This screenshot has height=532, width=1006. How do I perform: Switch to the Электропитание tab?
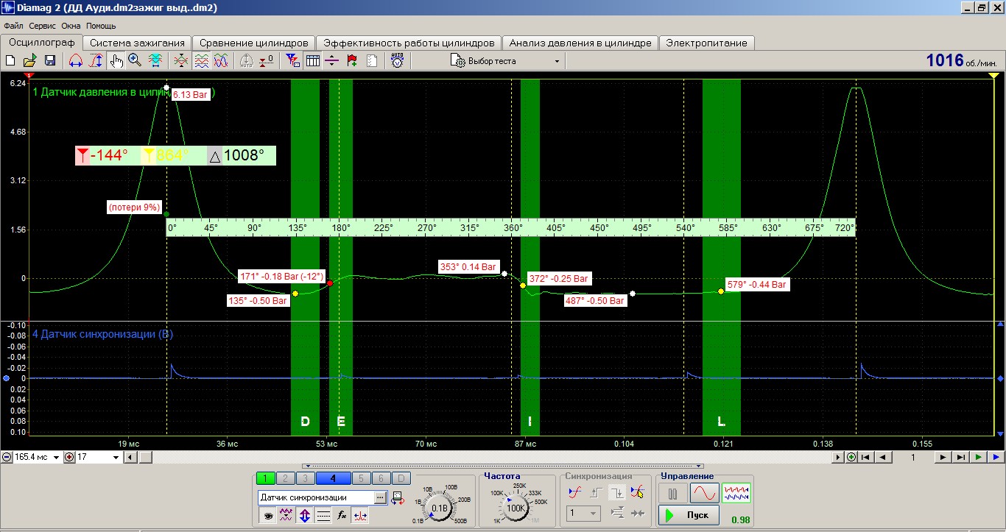(707, 43)
